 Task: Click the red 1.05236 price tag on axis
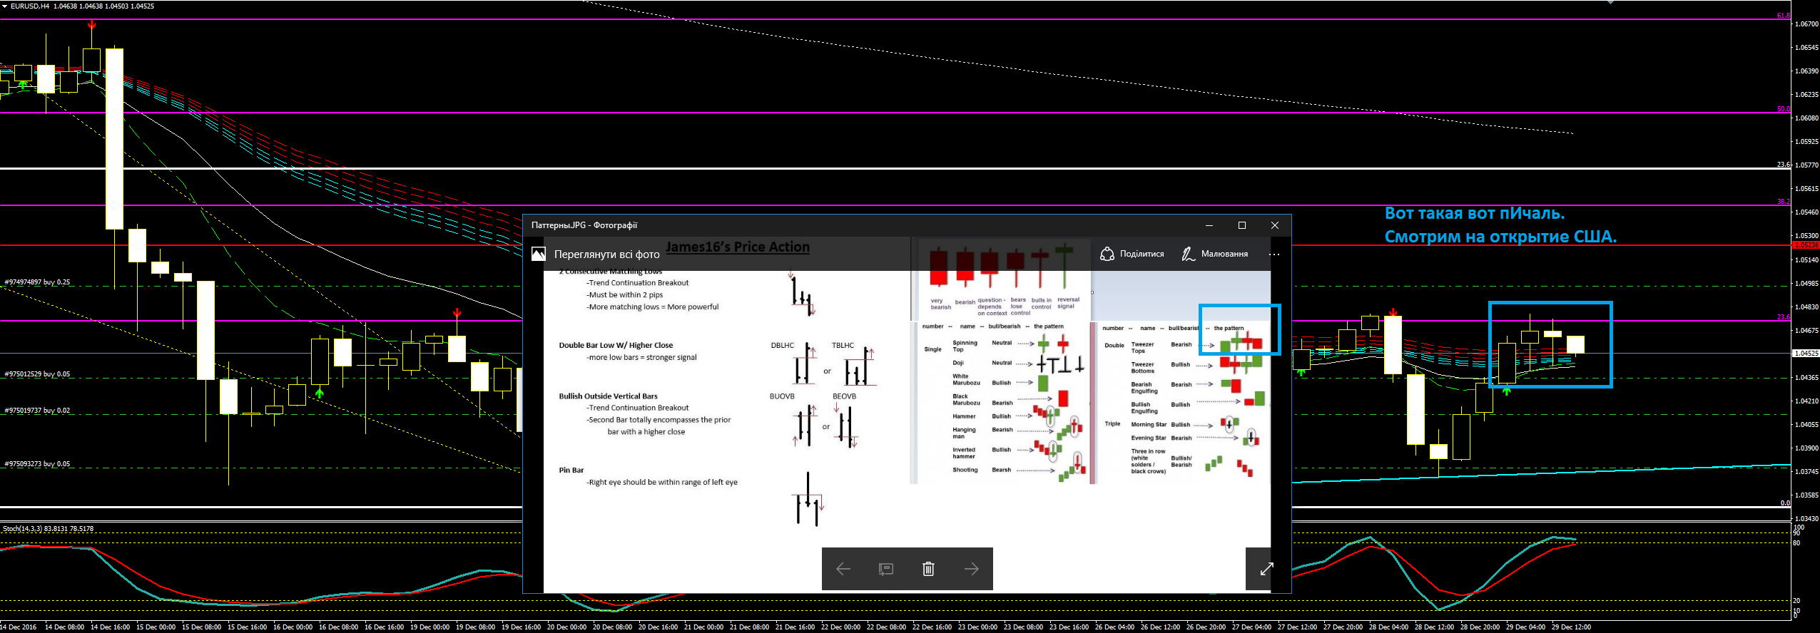[x=1806, y=245]
